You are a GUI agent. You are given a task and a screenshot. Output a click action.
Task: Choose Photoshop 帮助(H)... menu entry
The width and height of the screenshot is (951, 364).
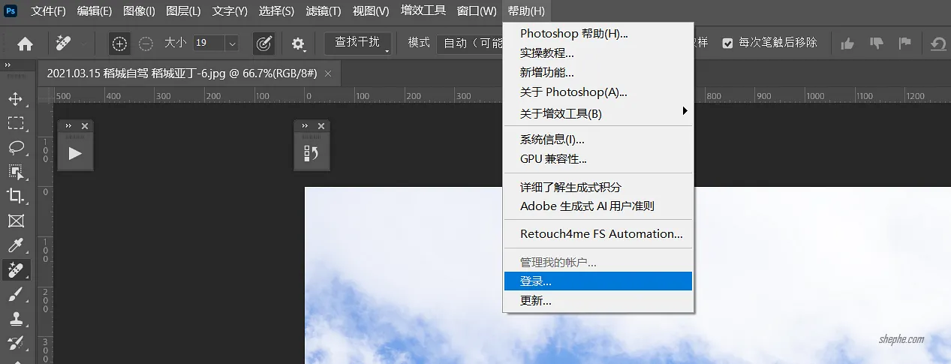[597, 34]
